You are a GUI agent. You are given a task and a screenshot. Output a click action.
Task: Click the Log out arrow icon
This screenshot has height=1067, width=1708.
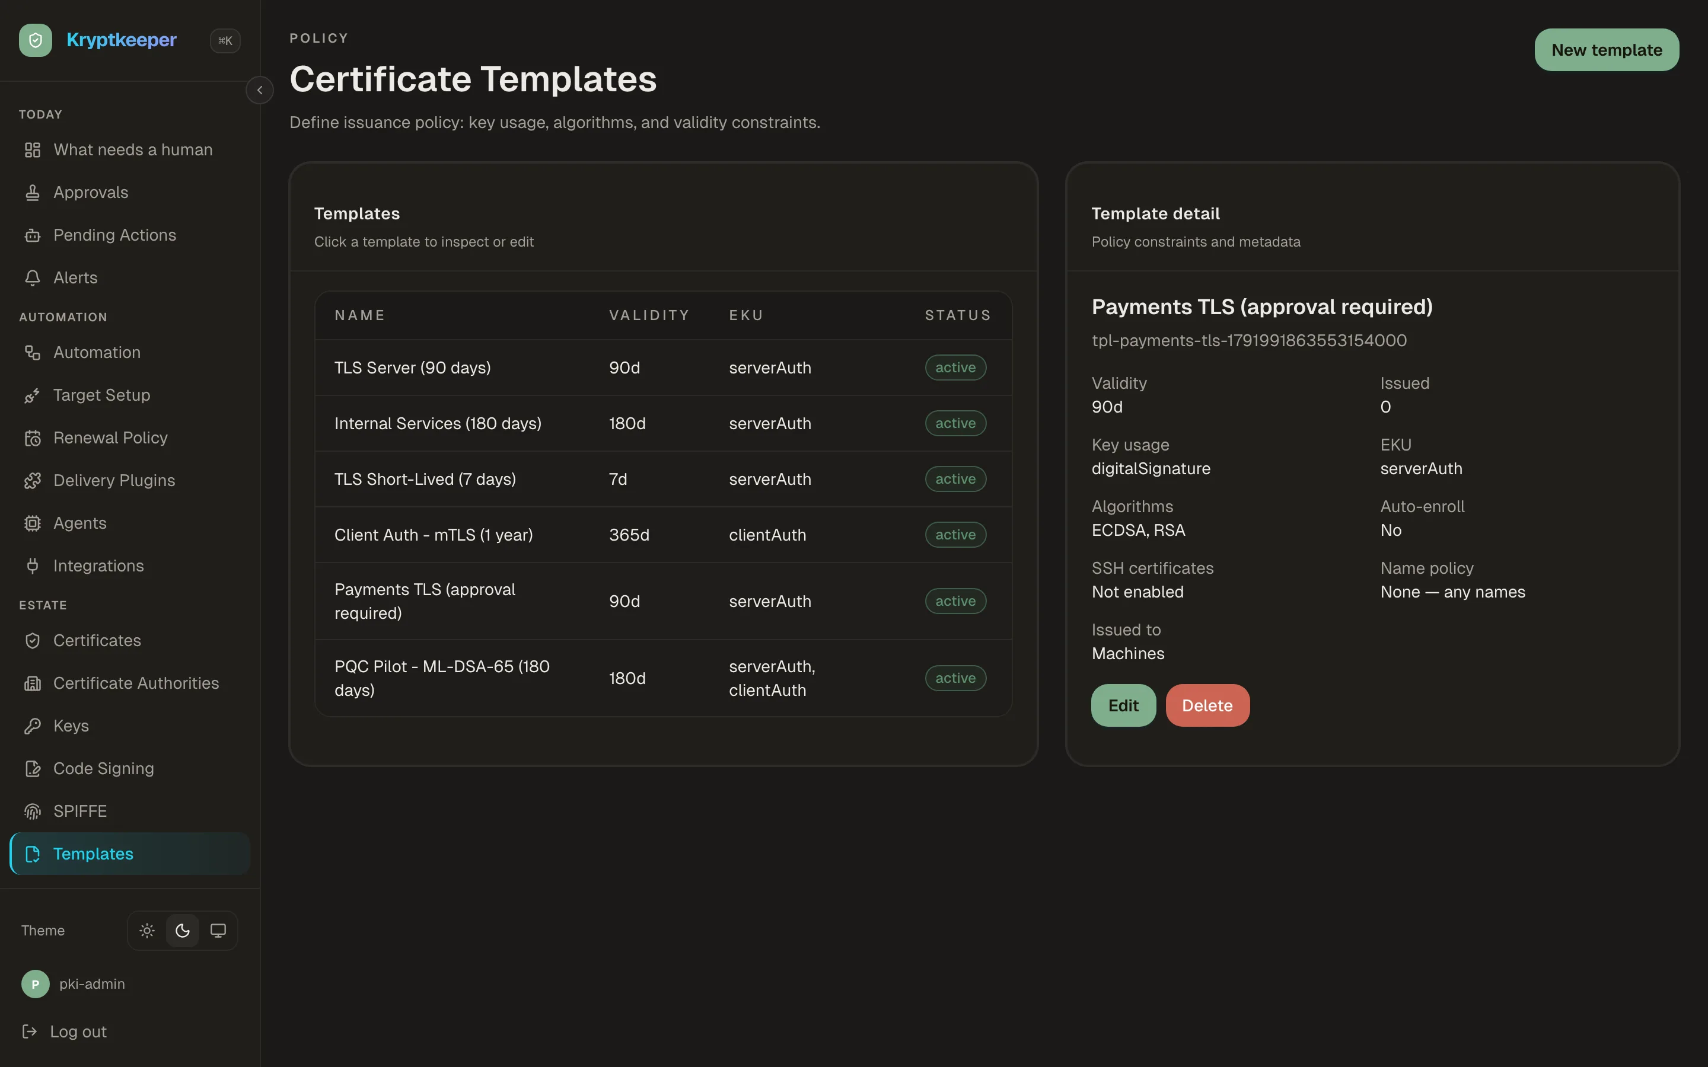point(30,1031)
